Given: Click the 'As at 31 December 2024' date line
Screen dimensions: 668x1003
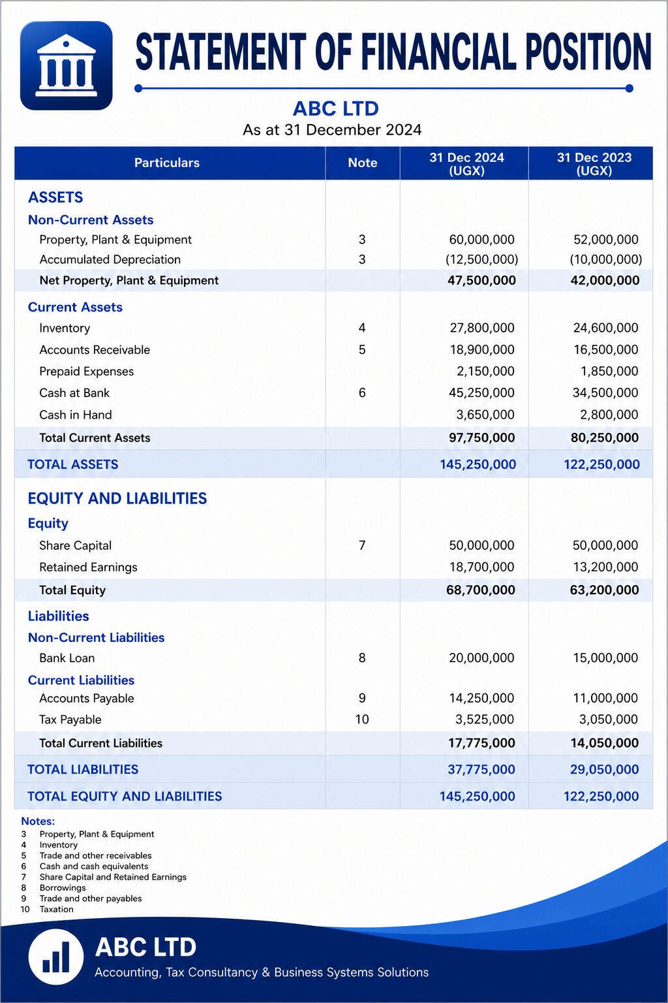Looking at the screenshot, I should (332, 130).
